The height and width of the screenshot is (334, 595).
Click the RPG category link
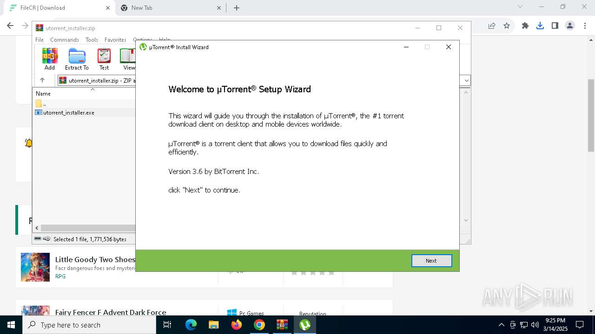coord(60,276)
